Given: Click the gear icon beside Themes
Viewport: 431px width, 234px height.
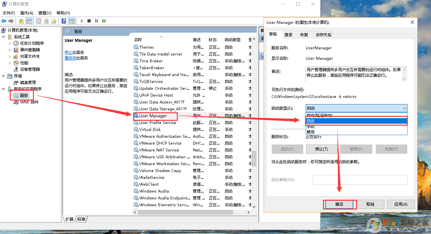Looking at the screenshot, I should pos(136,47).
